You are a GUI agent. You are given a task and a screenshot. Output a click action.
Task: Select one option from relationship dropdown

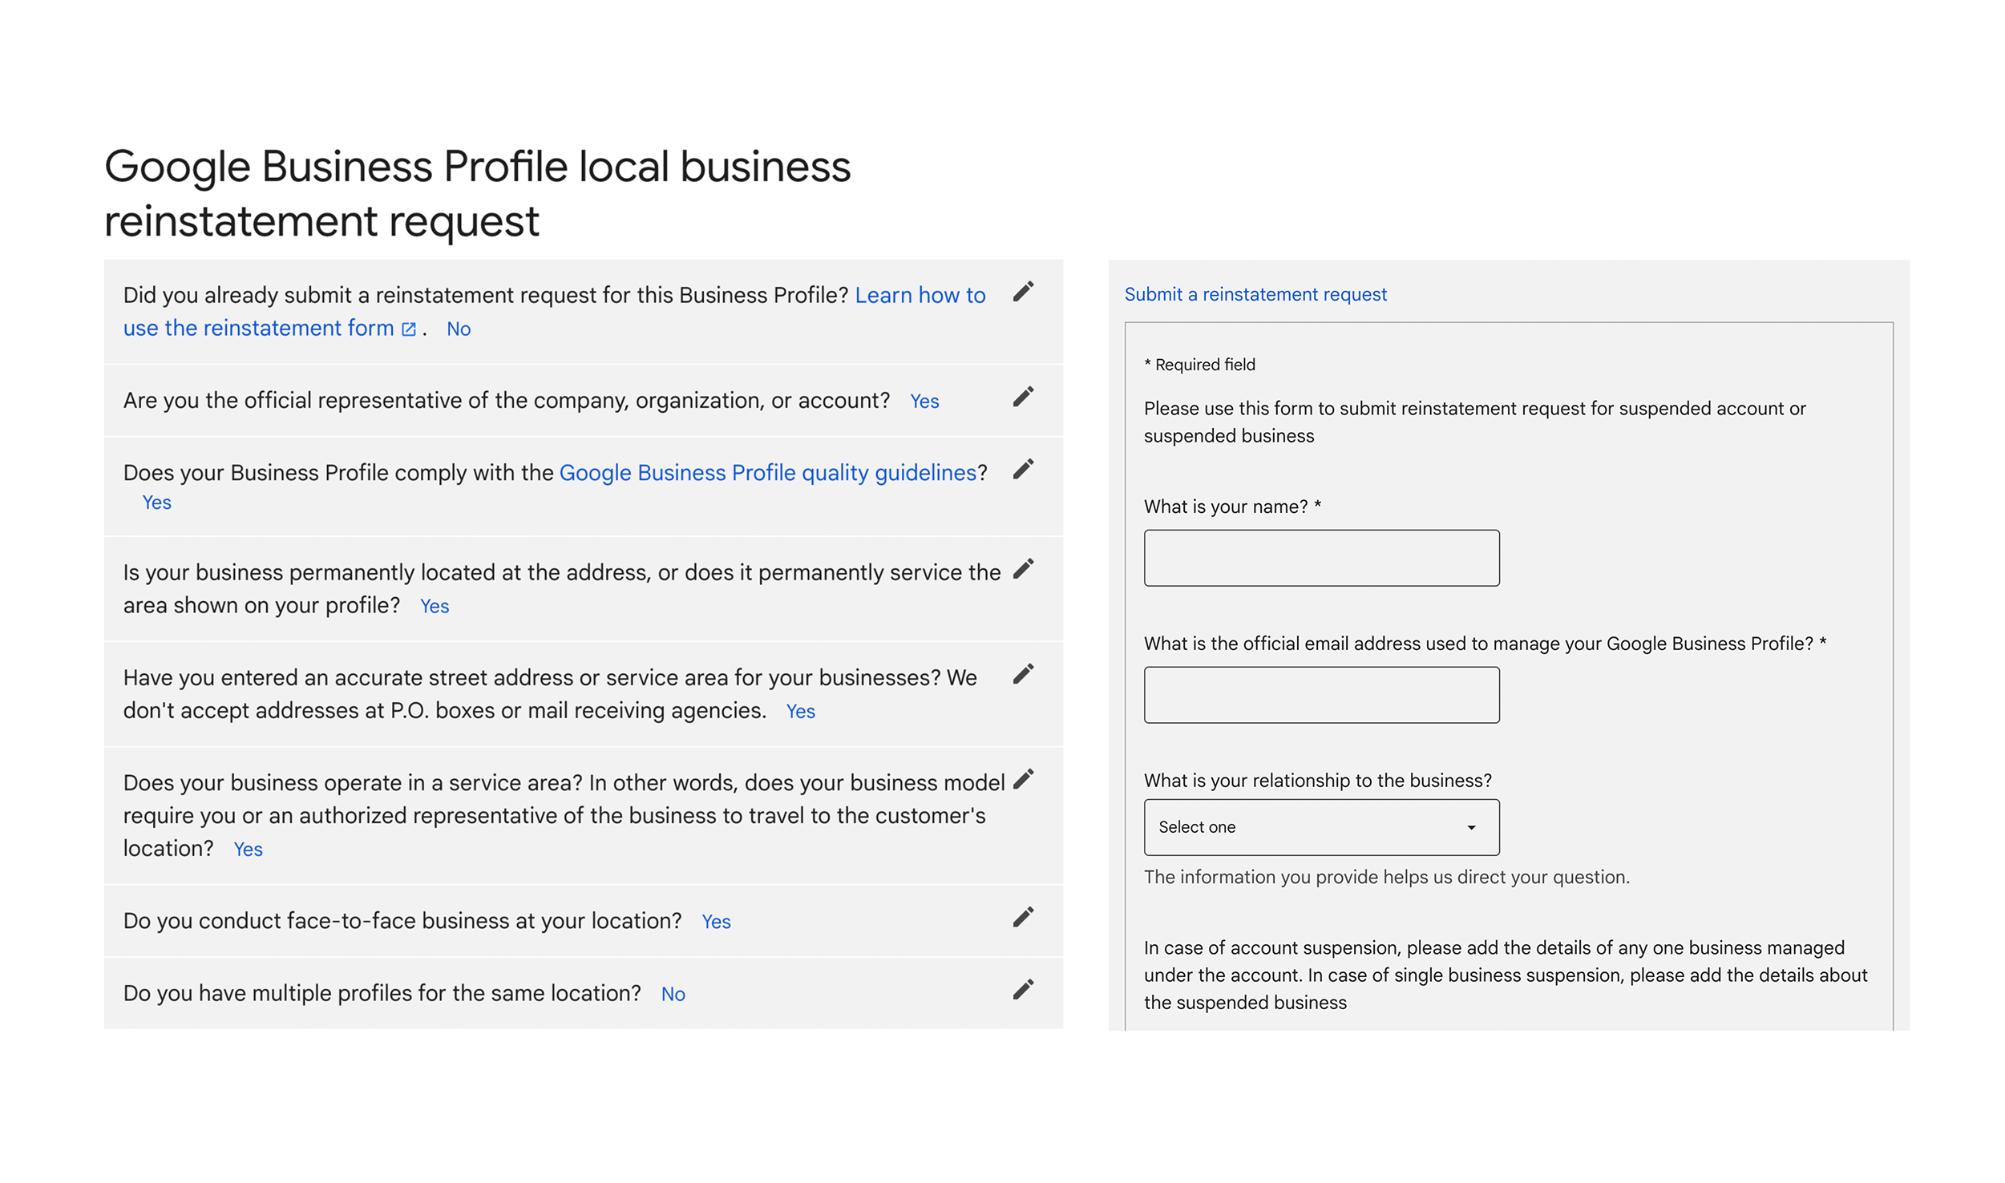tap(1320, 826)
